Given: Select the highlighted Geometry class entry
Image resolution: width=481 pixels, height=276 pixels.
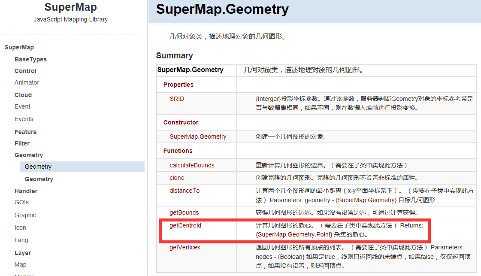Looking at the screenshot, I should [82, 167].
